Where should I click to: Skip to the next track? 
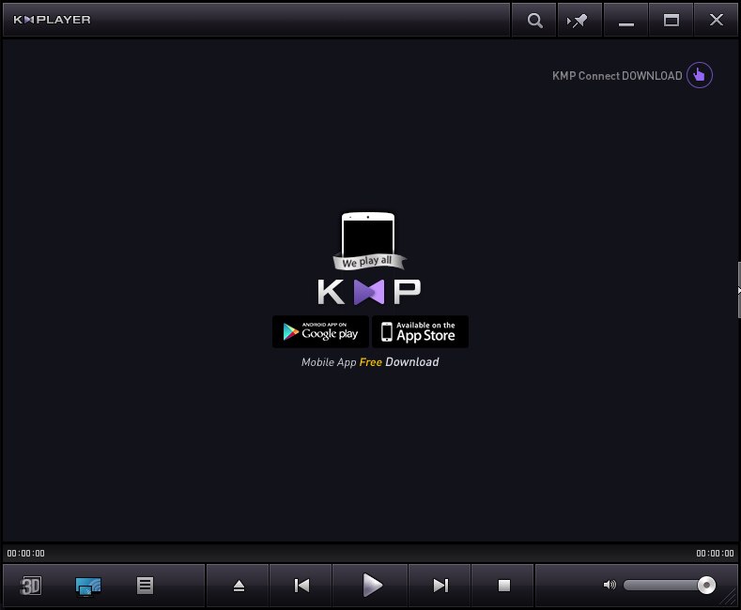440,586
